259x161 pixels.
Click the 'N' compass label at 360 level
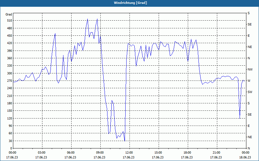point(249,58)
